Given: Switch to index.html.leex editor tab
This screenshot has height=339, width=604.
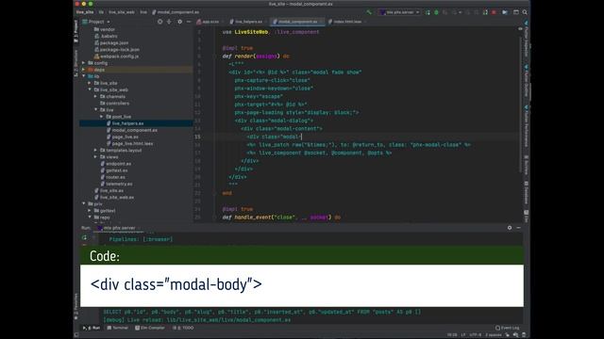Looking at the screenshot, I should point(346,22).
